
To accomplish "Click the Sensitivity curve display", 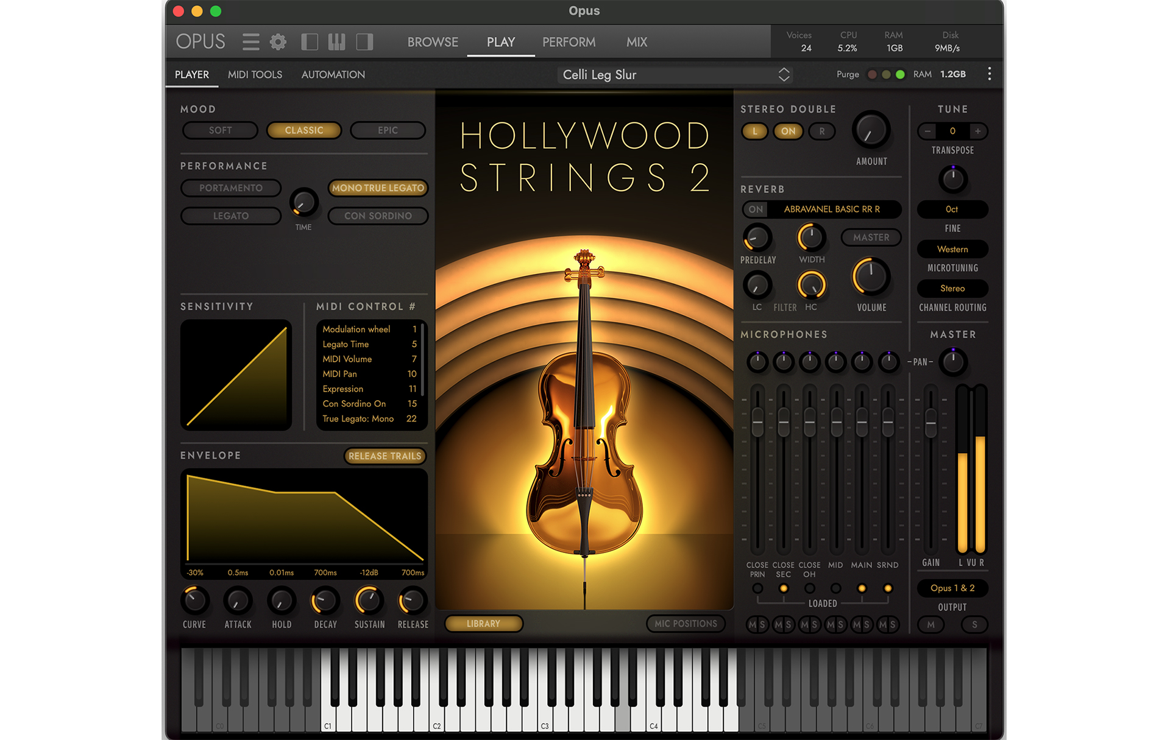I will [236, 375].
